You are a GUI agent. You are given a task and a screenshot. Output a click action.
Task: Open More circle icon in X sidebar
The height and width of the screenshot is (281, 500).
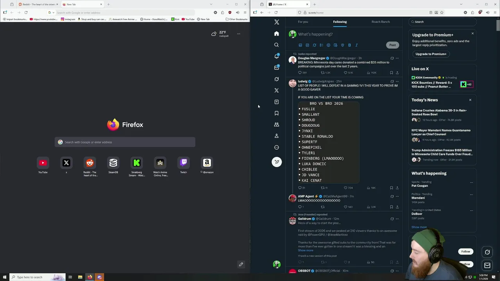coord(277,147)
